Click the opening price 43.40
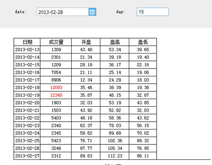 click(x=86, y=50)
